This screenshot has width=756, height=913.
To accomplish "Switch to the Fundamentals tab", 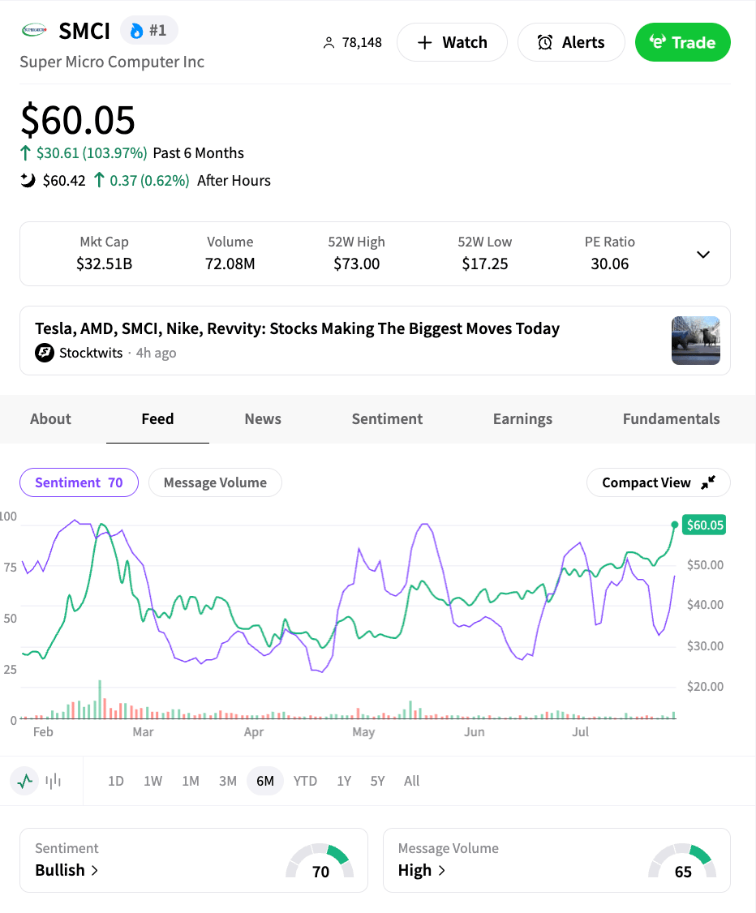I will [x=671, y=418].
